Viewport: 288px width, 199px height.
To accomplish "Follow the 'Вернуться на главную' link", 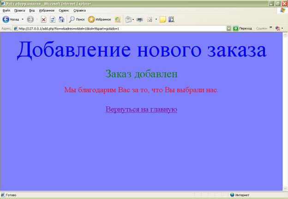I will 141,109.
